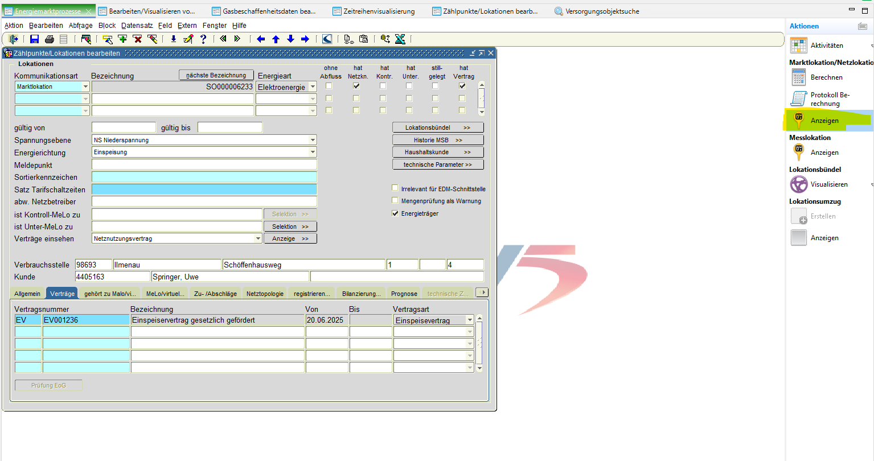Open the Aktivitäten calendar icon in Aktionen
874x461 pixels.
tap(799, 46)
